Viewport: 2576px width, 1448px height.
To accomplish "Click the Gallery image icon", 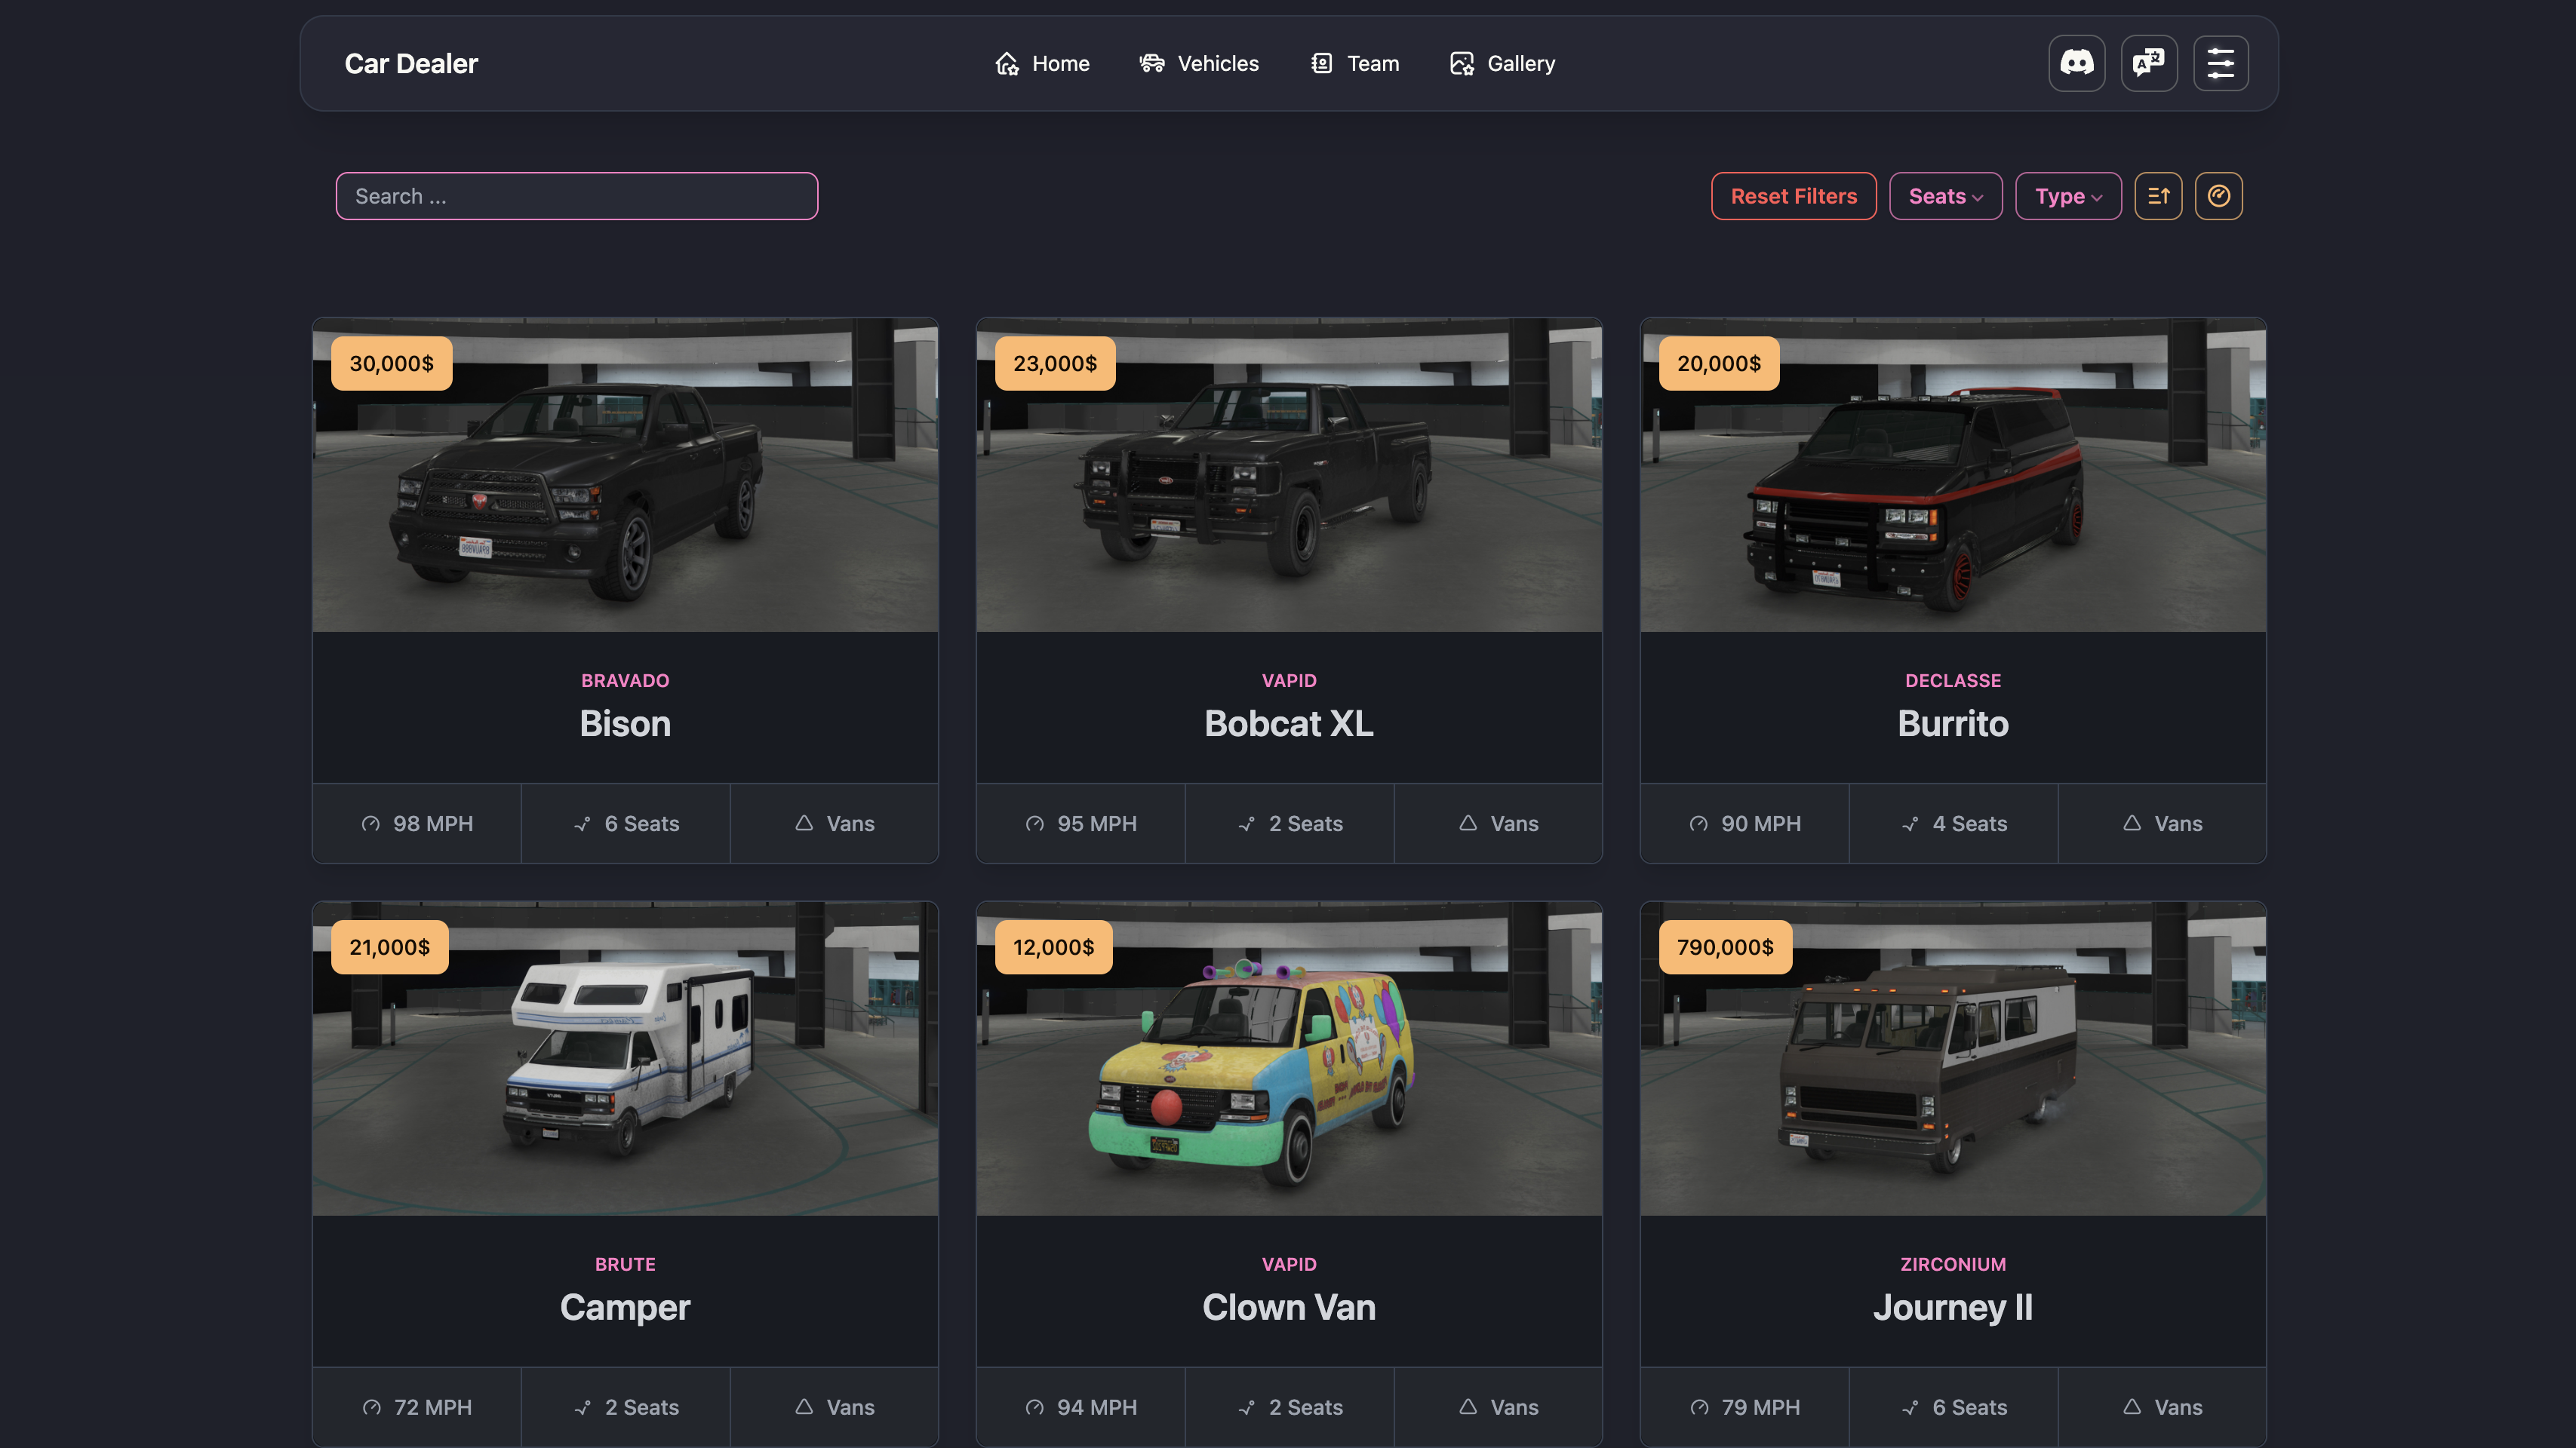I will (1462, 64).
